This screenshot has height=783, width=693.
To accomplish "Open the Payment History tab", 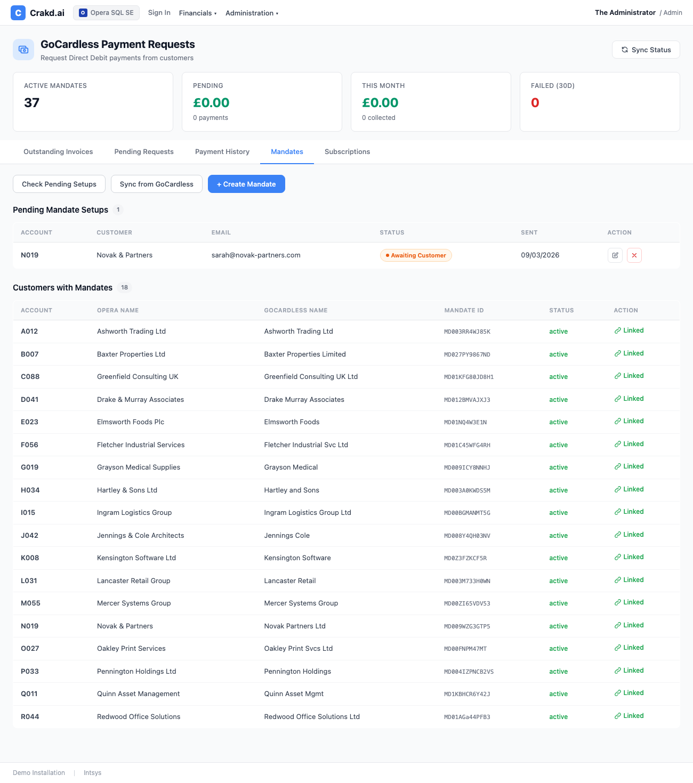I will click(x=222, y=152).
